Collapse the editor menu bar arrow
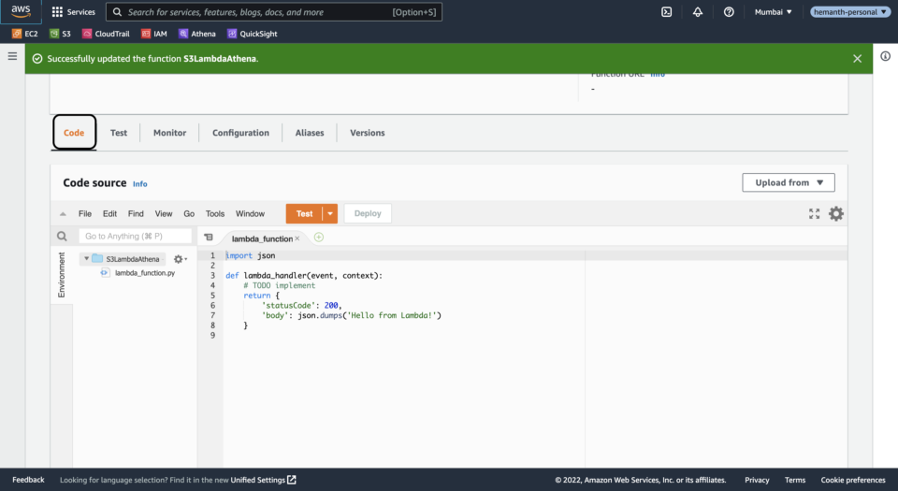This screenshot has width=898, height=491. (x=63, y=214)
